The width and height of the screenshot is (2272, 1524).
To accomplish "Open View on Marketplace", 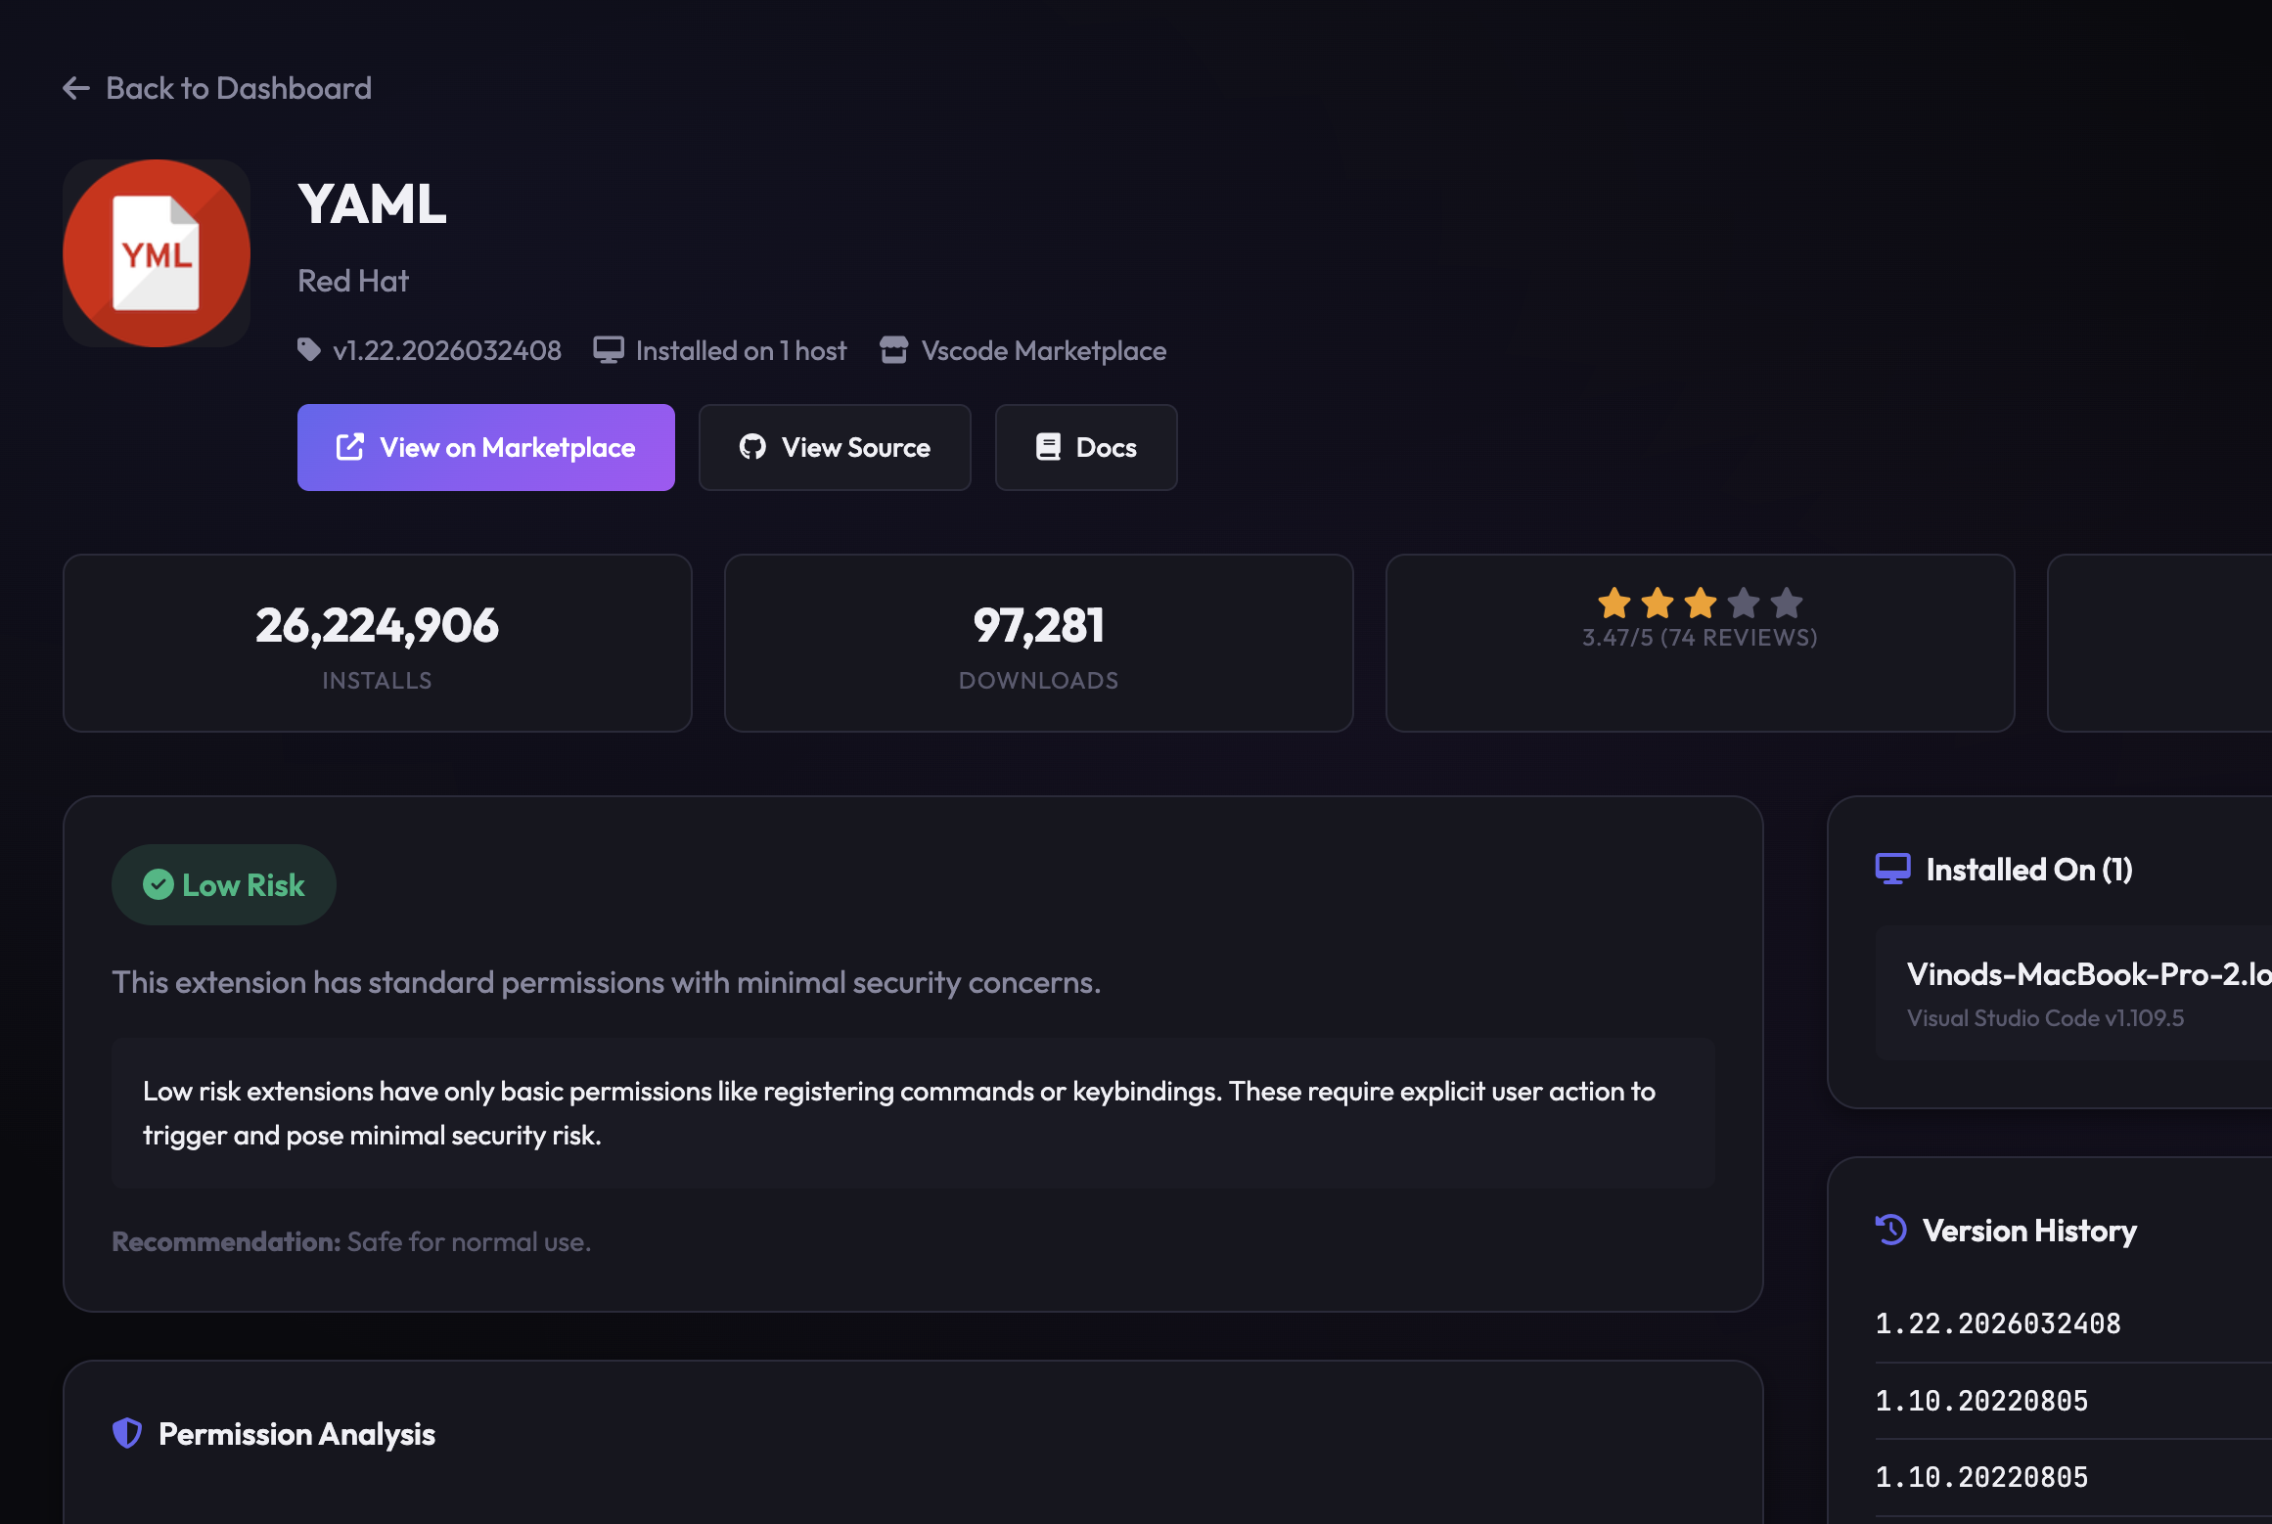I will (486, 448).
